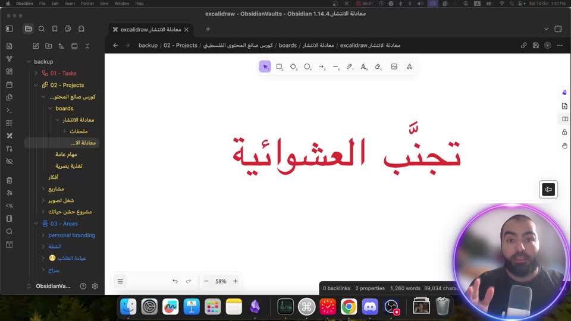Open the More options three-dot menu
The width and height of the screenshot is (571, 321).
pyautogui.click(x=560, y=46)
